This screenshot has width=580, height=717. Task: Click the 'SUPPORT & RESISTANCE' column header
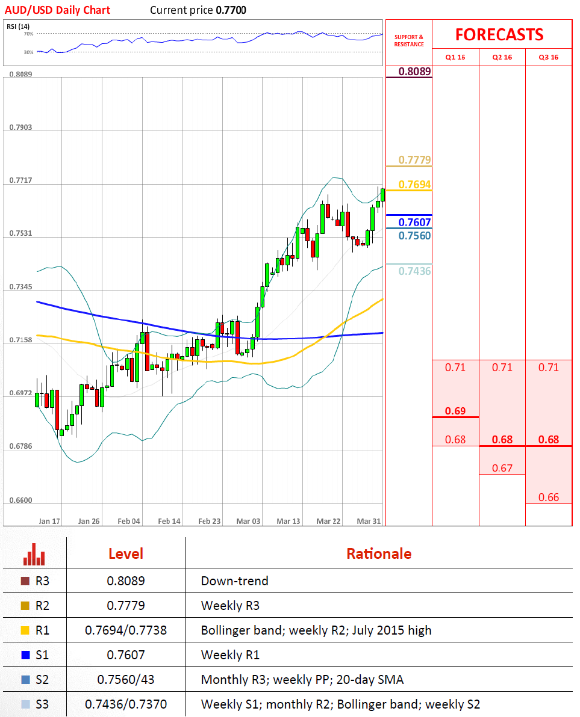(409, 41)
